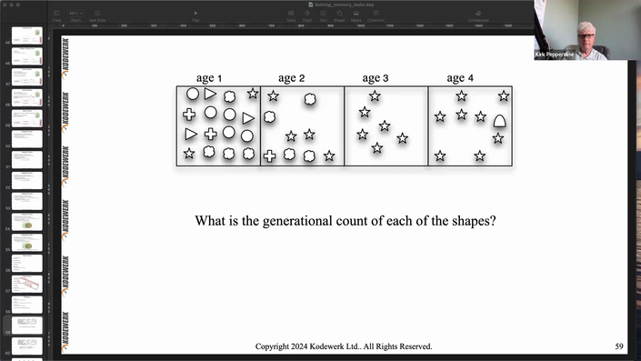The width and height of the screenshot is (641, 361).
Task: Select slide 50 thumbnail in navigator
Action: 27,139
